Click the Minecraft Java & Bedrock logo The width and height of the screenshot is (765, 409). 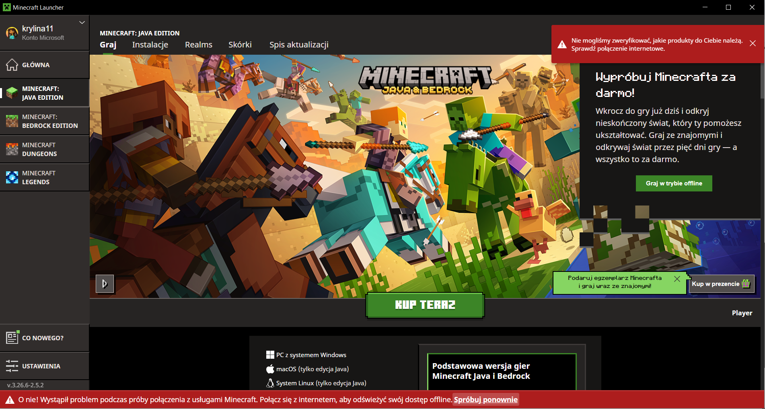pyautogui.click(x=426, y=80)
